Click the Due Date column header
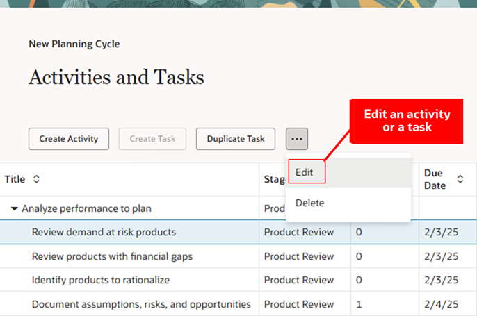Viewport: 477px width, 316px height. click(437, 179)
